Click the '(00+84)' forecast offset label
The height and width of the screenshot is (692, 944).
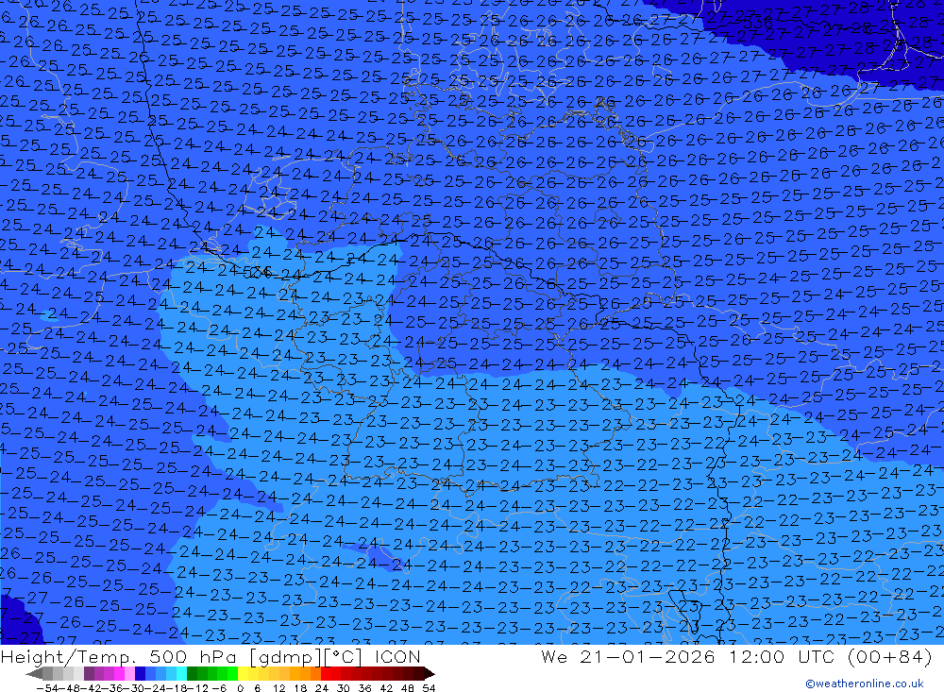[x=889, y=657]
